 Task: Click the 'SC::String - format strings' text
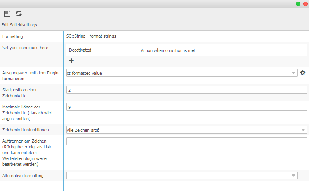tap(91, 36)
